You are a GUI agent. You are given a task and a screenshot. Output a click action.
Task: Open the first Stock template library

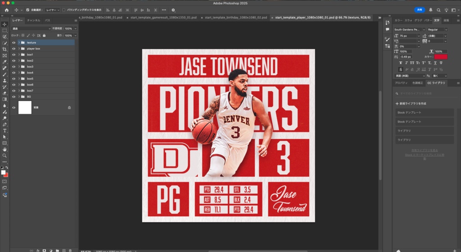pyautogui.click(x=425, y=112)
